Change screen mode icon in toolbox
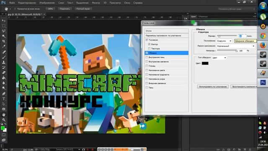 click(x=4, y=140)
